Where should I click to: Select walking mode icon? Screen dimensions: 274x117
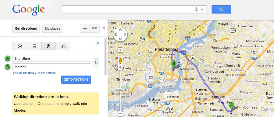tap(49, 46)
